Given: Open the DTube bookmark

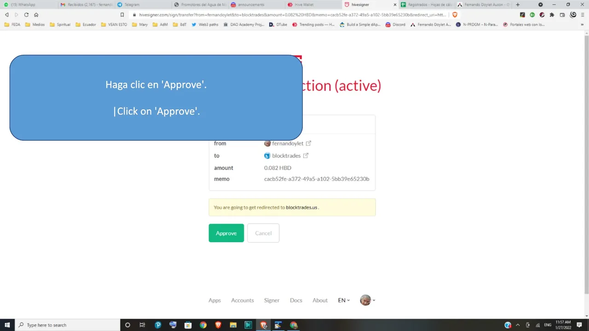Looking at the screenshot, I should (278, 24).
